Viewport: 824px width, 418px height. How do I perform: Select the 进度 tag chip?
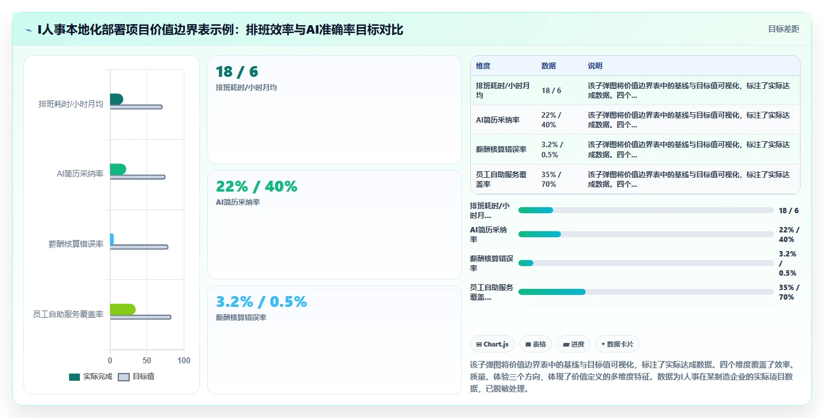coord(574,344)
